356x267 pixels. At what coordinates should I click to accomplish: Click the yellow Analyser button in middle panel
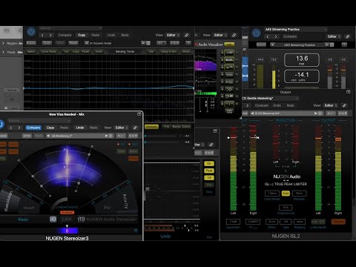pyautogui.click(x=151, y=127)
